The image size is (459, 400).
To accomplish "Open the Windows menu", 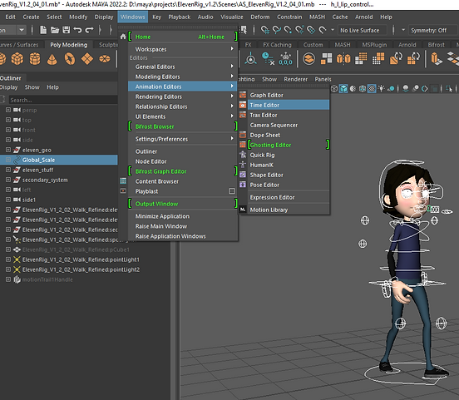I will click(132, 17).
